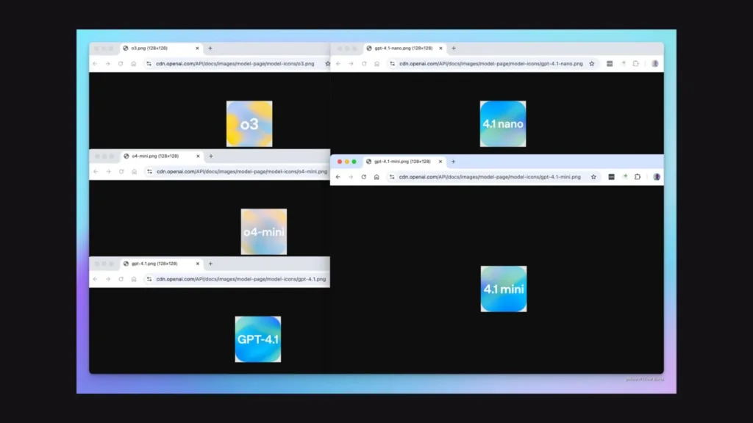The height and width of the screenshot is (423, 753).
Task: Close the o3.png tab
Action: click(197, 48)
